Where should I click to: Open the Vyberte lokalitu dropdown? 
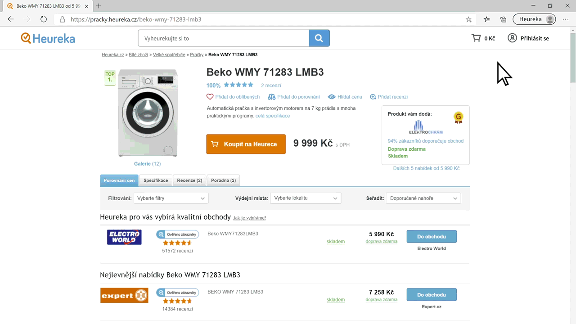[x=306, y=198]
